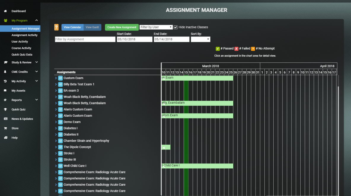This screenshot has height=196, width=351.
Task: Switch to View Gantt
Action: pos(92,27)
